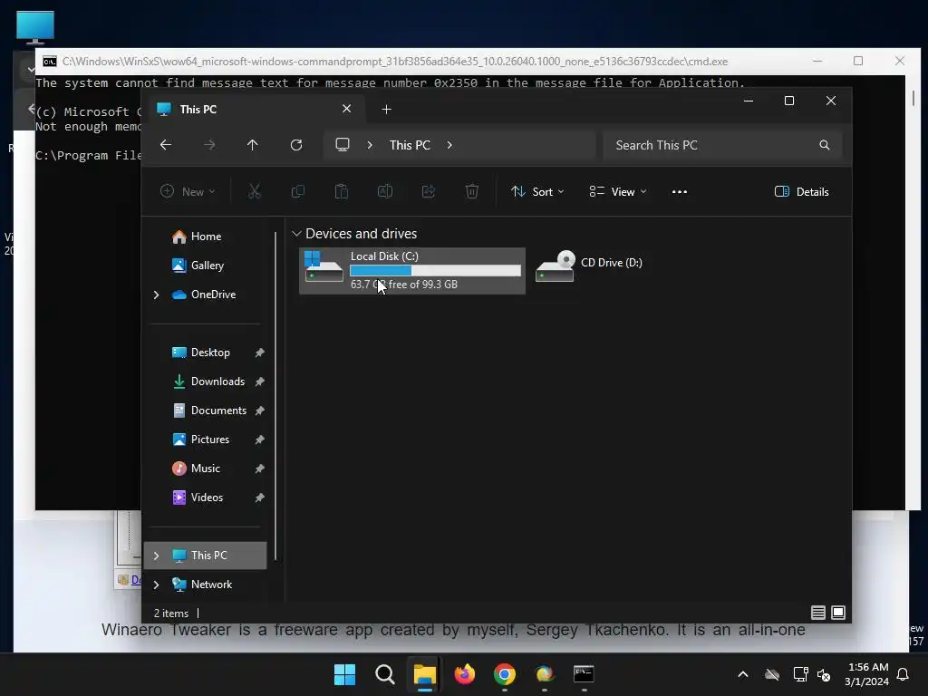Click the Copy toolbar icon
This screenshot has height=696, width=928.
297,192
